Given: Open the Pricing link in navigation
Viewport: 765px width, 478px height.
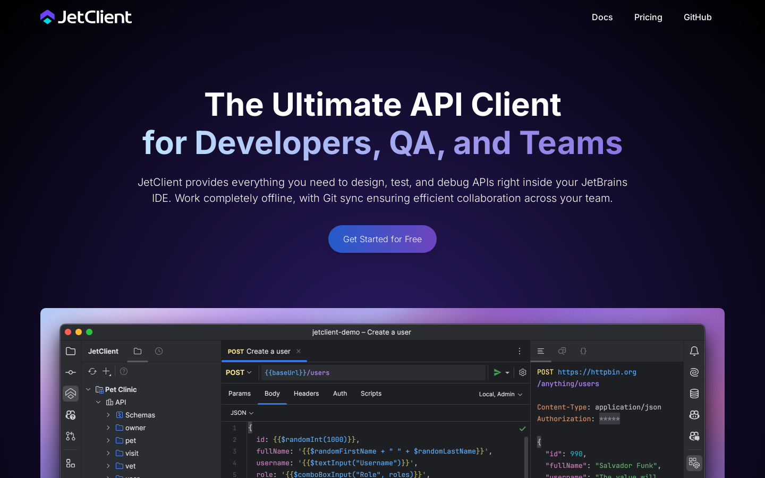Looking at the screenshot, I should (648, 17).
